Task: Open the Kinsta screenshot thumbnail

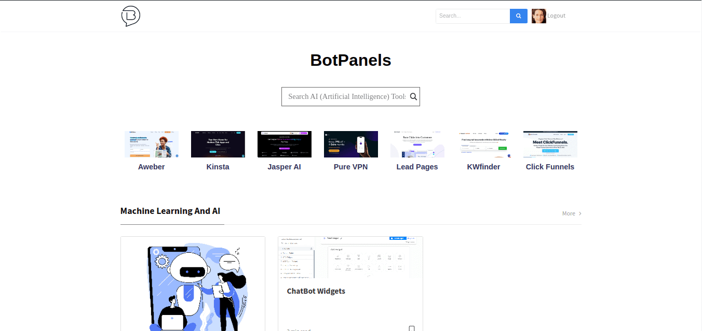Action: [x=218, y=144]
